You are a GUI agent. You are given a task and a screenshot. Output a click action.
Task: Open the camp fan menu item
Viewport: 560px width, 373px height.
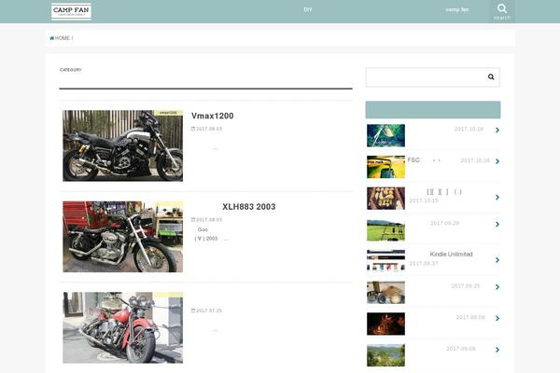point(457,9)
